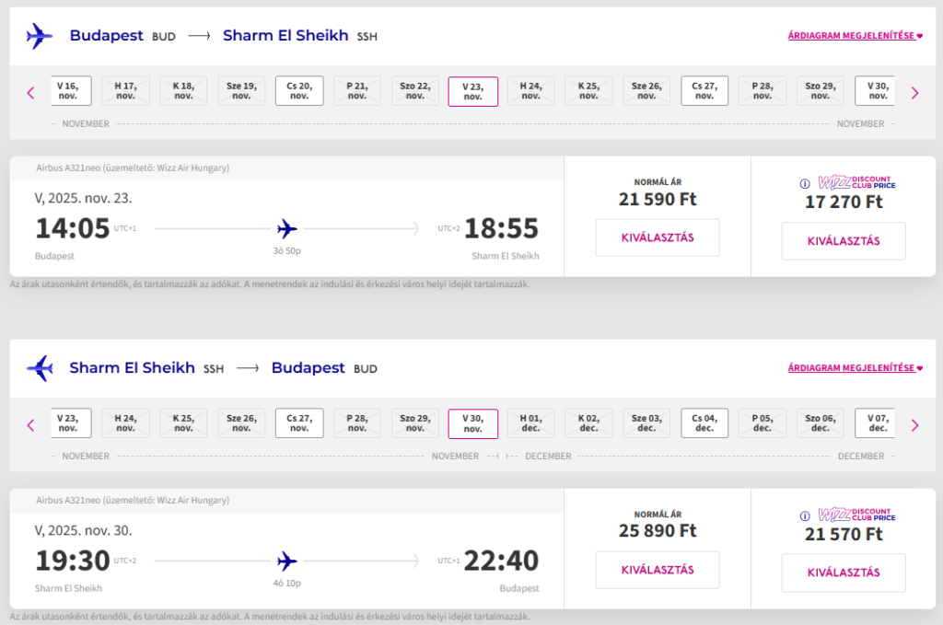Show later return dates with right arrow
The height and width of the screenshot is (625, 943).
[914, 425]
